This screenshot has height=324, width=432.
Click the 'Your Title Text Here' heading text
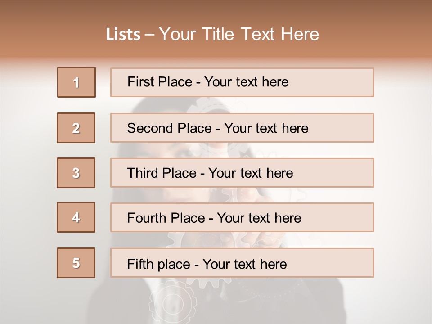tap(239, 34)
